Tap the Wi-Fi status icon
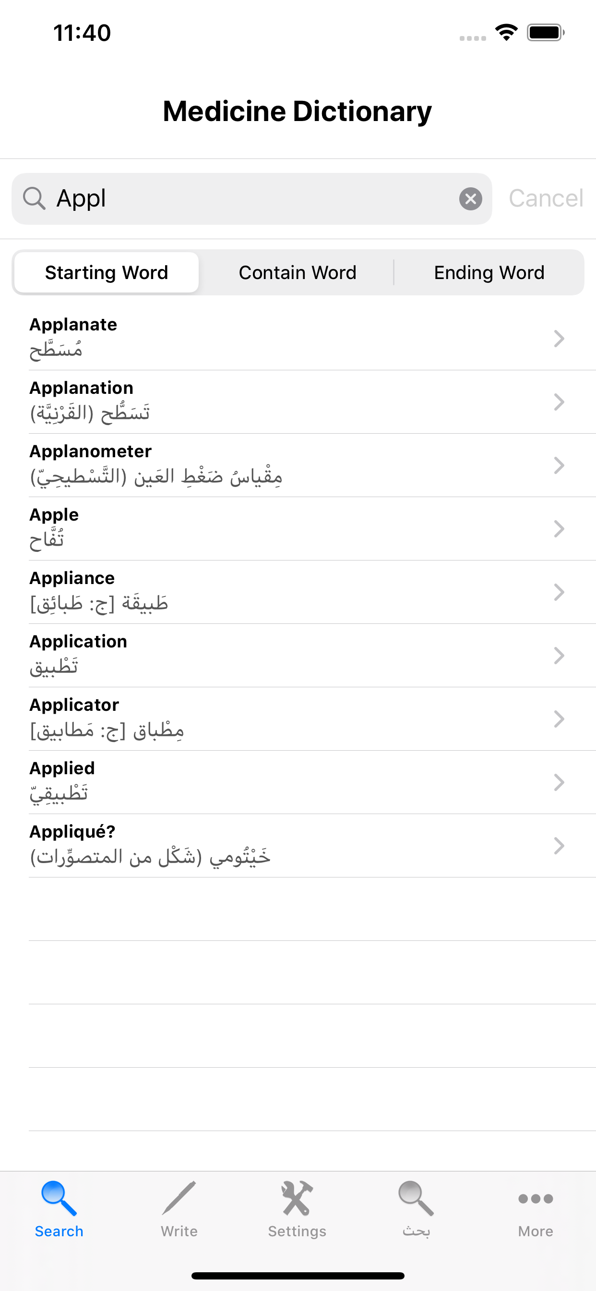 tap(506, 33)
